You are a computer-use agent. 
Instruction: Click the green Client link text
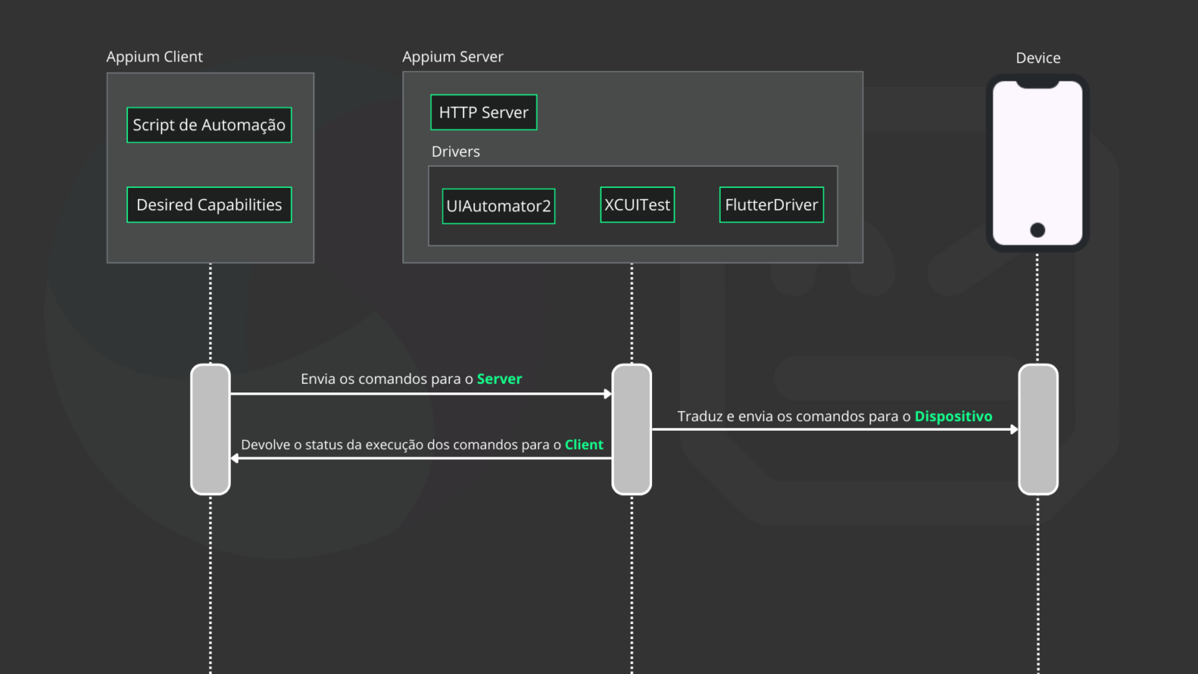click(584, 444)
